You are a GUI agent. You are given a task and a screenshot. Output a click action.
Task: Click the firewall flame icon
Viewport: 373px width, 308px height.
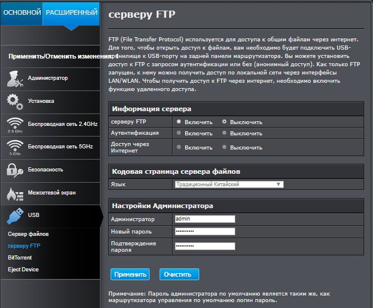click(x=15, y=194)
